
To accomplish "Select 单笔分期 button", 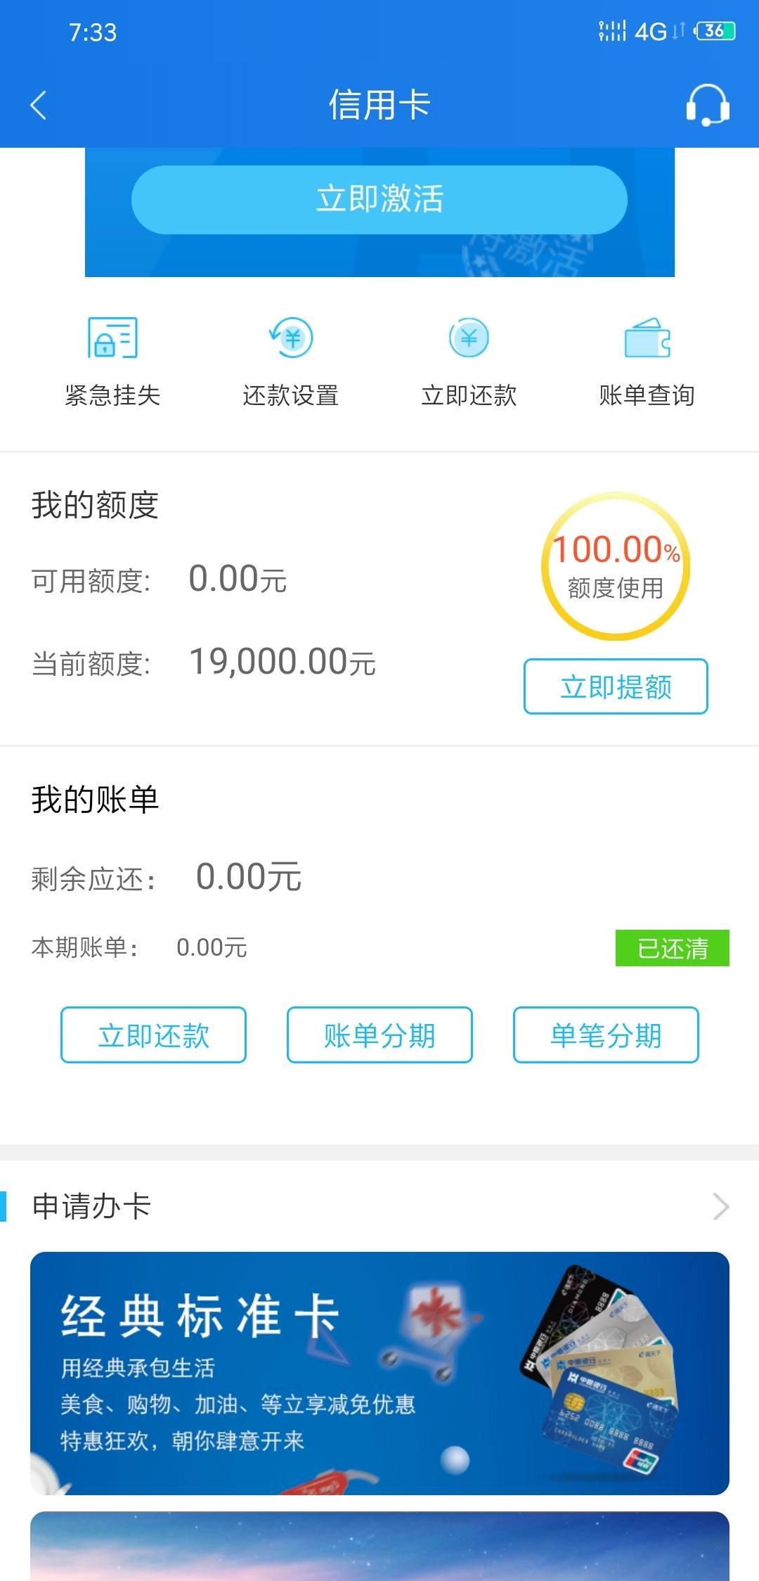I will pos(606,1035).
